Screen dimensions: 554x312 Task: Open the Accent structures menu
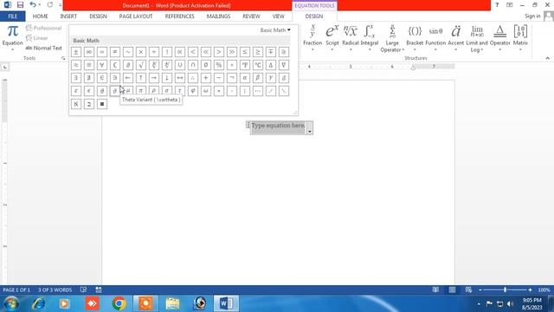[456, 39]
